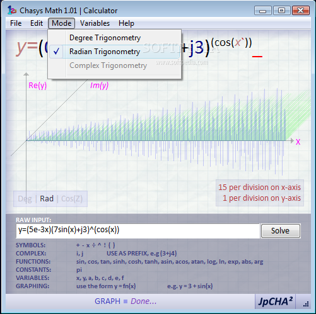Click the red cursor underline in formula display

[x=257, y=57]
